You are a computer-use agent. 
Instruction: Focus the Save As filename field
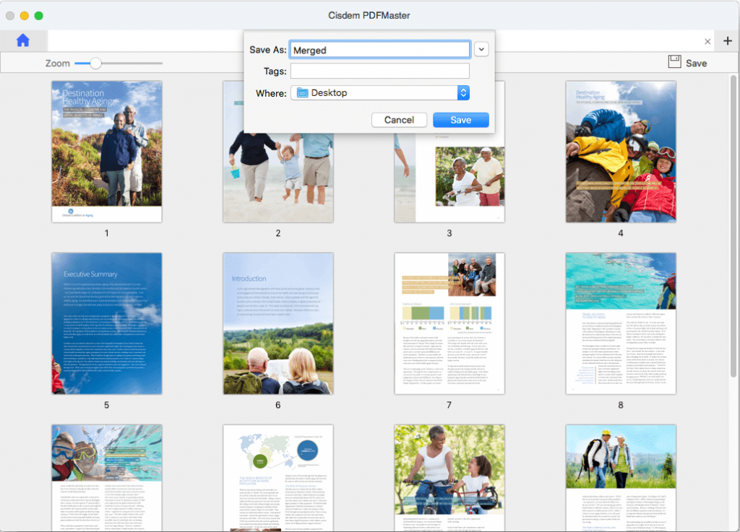click(380, 50)
